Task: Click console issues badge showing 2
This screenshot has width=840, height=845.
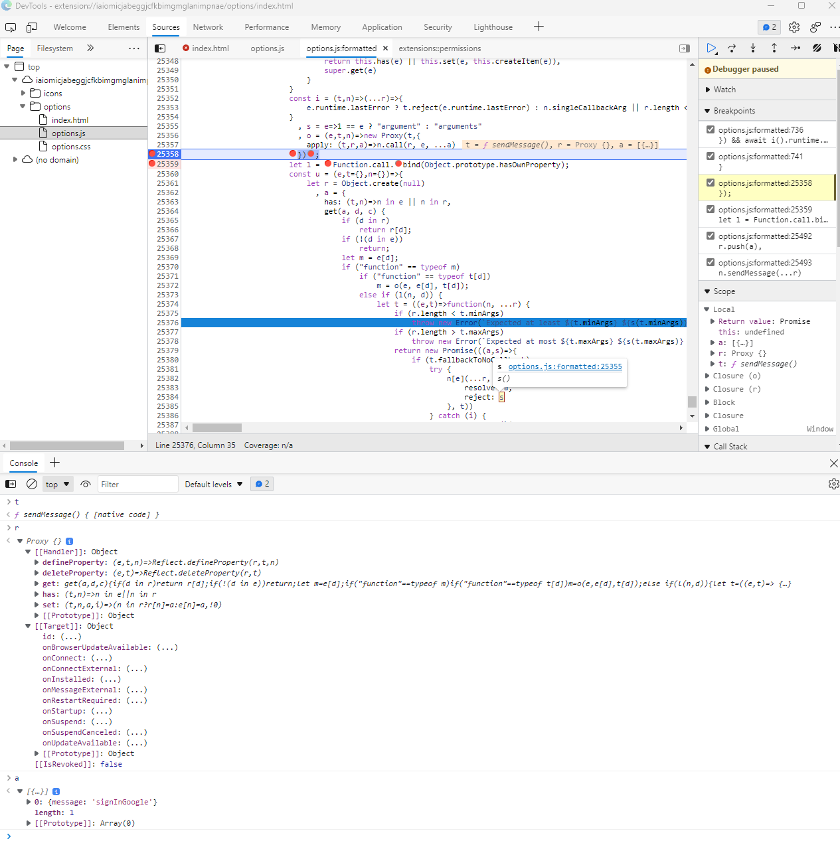Action: click(x=263, y=484)
